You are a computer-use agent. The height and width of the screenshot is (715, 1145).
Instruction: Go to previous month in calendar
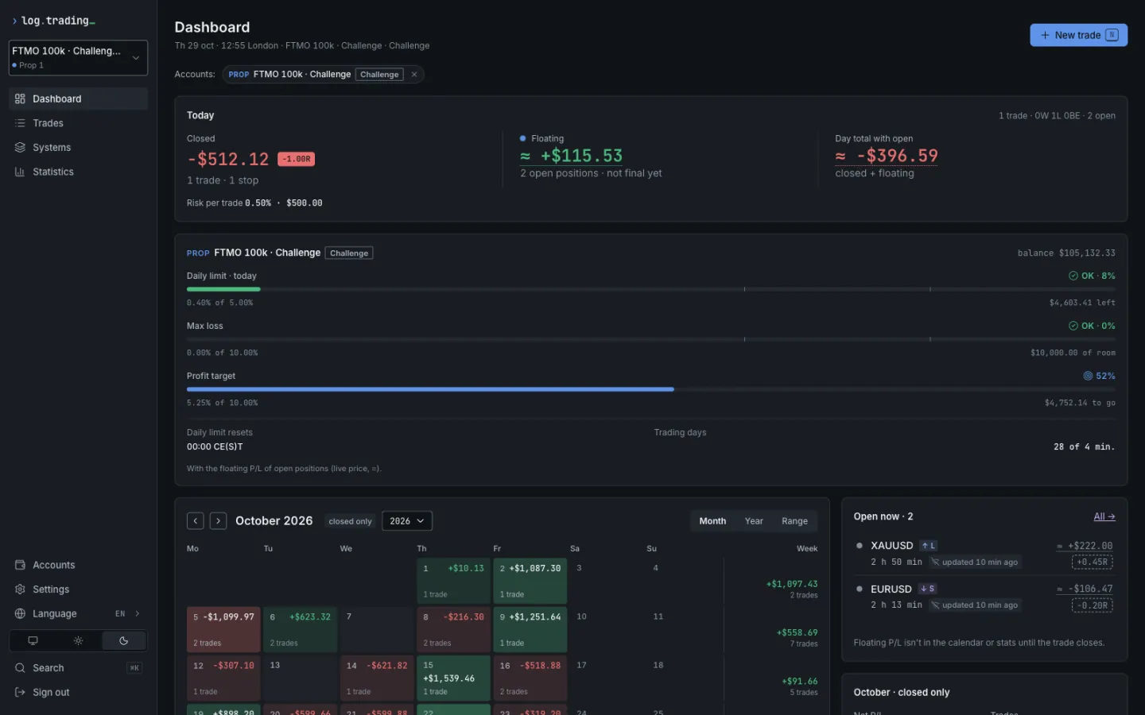pyautogui.click(x=196, y=521)
